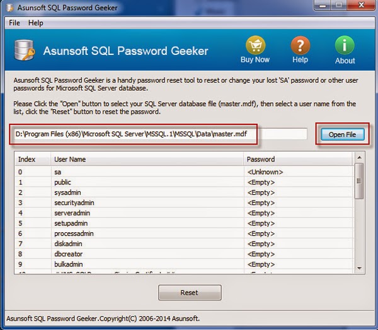Select the 'diskadmin' user row
378x330 pixels.
point(184,244)
